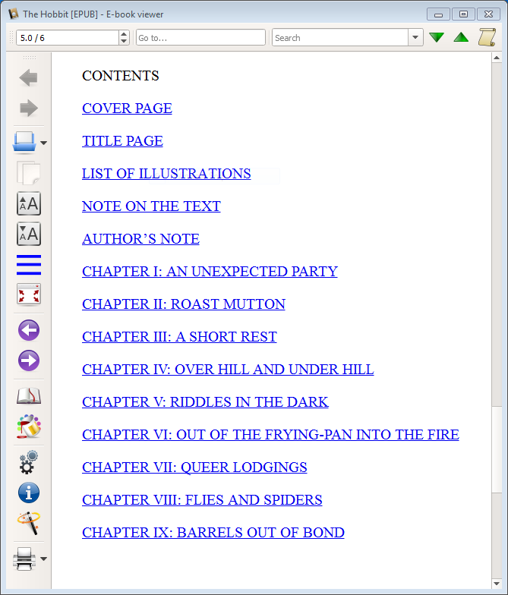Jump to Chapter III: A Short Rest
Screen dimensions: 508x595
(x=179, y=337)
